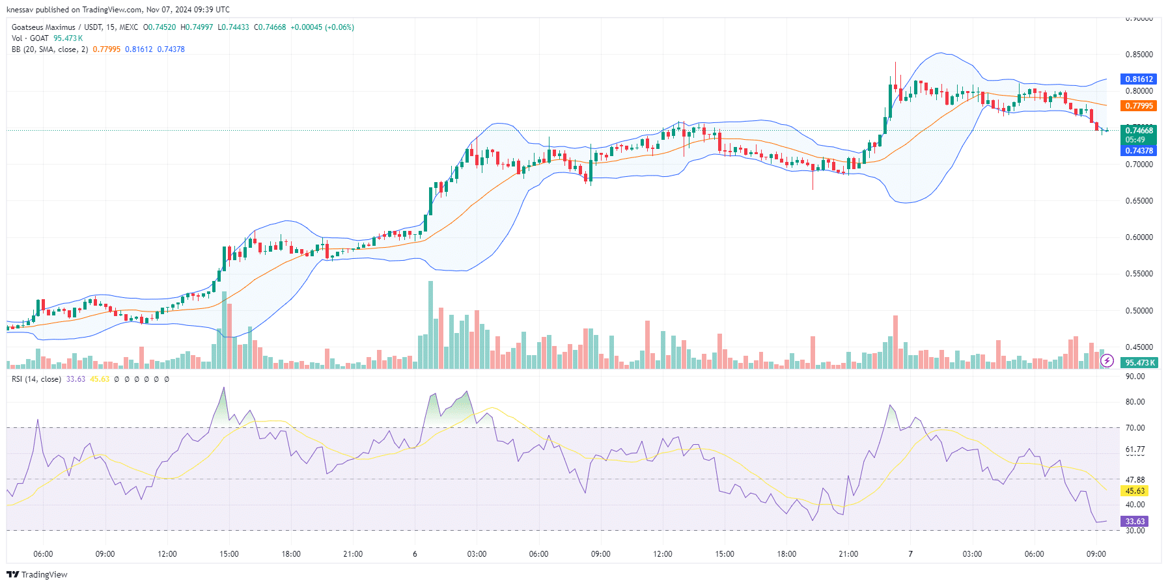Screen dimensions: 1168x586
Task: Click the 0.50000 price scale label
Action: tap(1139, 311)
